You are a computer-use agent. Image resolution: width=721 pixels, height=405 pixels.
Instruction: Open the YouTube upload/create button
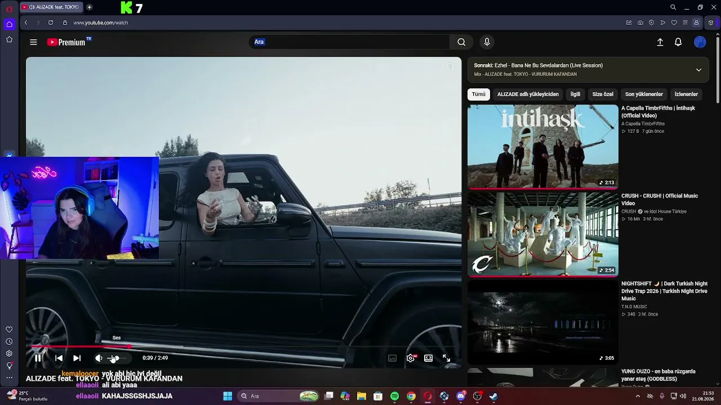pos(660,42)
